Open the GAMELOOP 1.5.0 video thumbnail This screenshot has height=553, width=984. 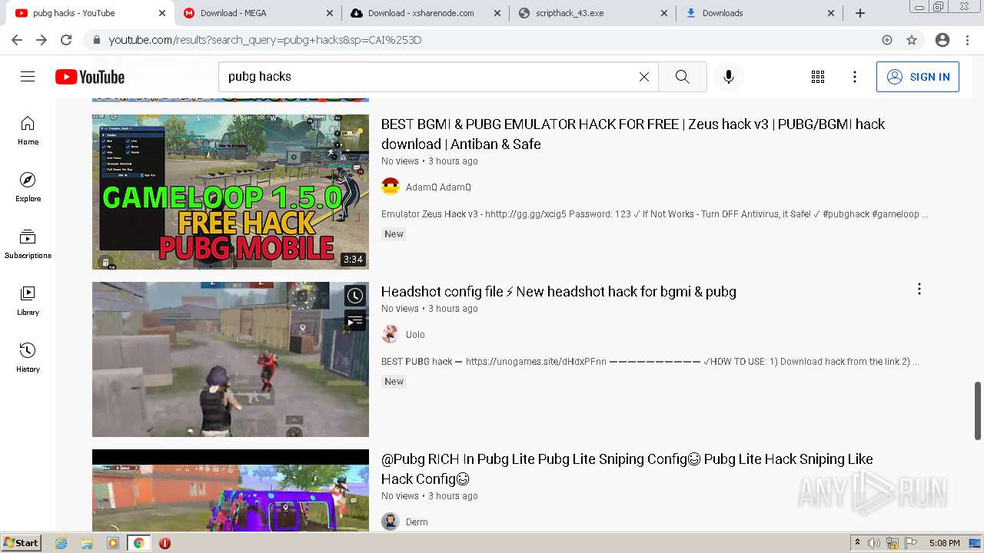click(231, 192)
